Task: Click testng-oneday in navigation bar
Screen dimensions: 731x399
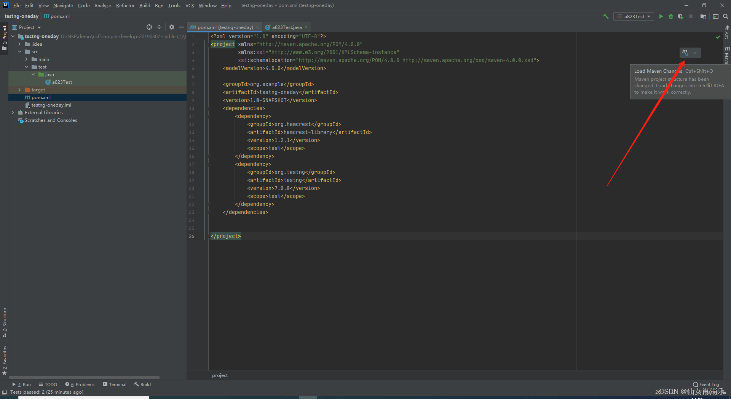Action: [21, 16]
